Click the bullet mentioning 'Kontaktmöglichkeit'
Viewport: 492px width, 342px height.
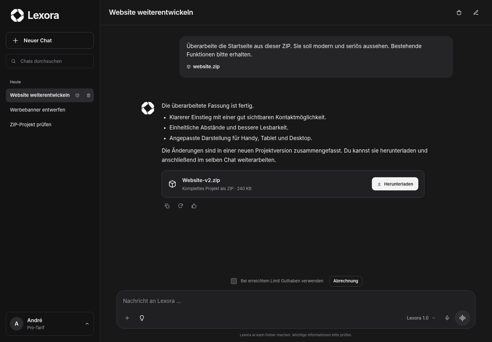pyautogui.click(x=248, y=117)
